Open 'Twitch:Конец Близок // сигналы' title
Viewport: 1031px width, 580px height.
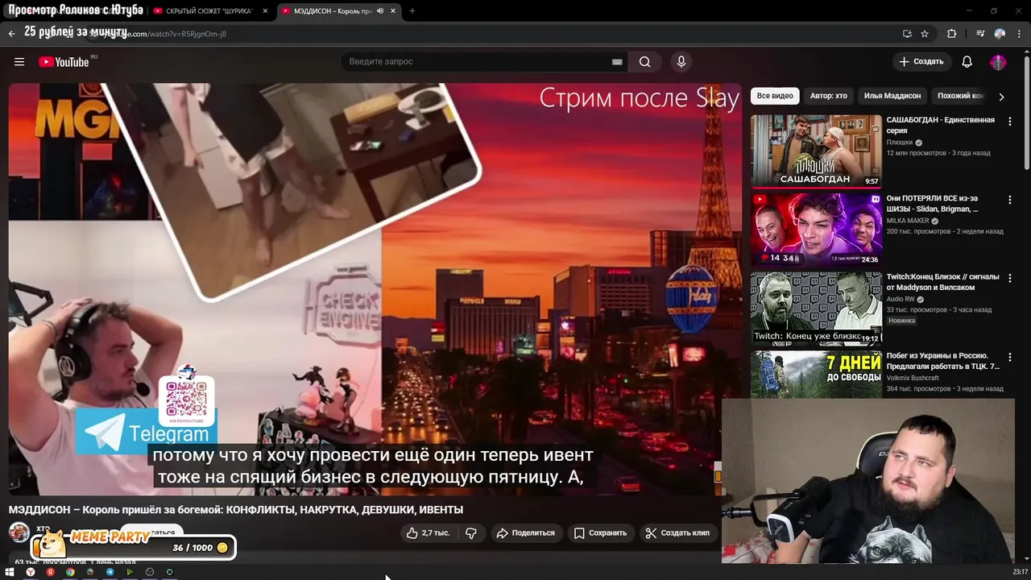coord(942,282)
